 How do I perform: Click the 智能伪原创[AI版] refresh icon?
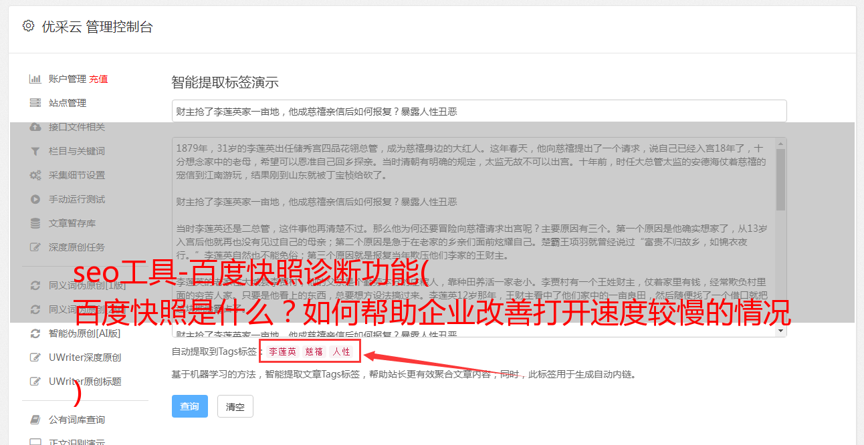35,333
